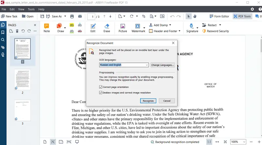Zoom out with minus button
262x145 pixels.
pyautogui.click(x=251, y=142)
